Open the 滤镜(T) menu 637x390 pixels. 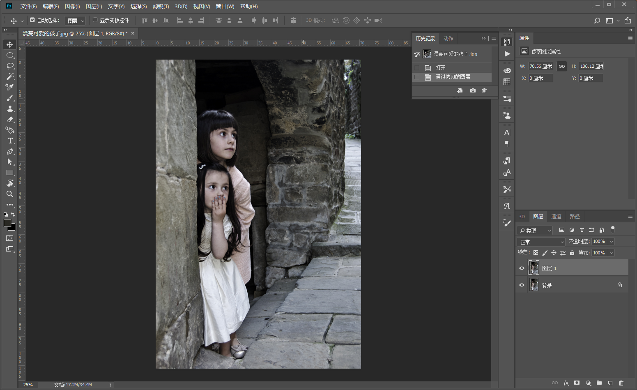[x=161, y=6]
